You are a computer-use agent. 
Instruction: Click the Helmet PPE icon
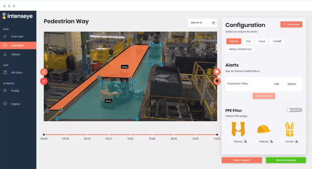click(263, 129)
